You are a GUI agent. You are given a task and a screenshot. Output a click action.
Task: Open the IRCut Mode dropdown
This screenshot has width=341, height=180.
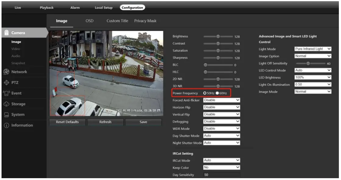coord(222,160)
